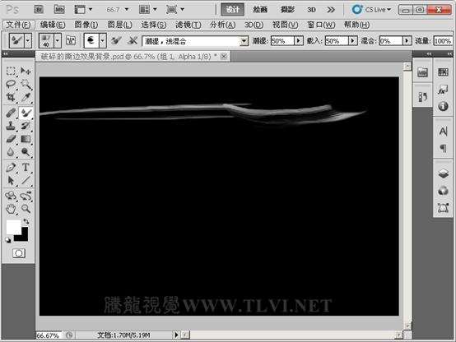This screenshot has height=342, width=456.
Task: Open the Styles fx panel icon
Action: tap(443, 90)
